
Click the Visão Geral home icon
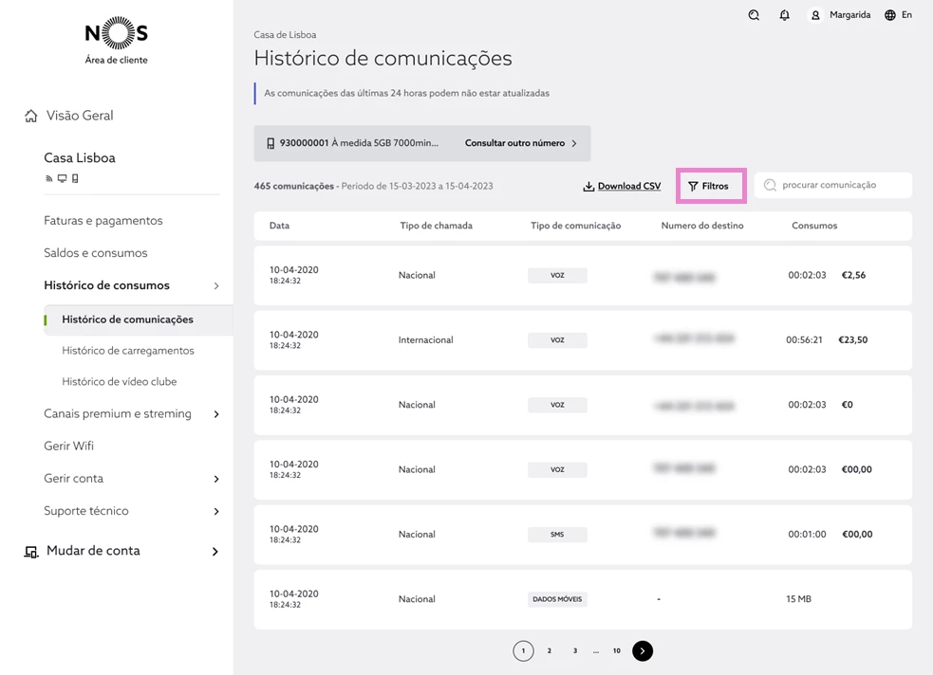(31, 116)
